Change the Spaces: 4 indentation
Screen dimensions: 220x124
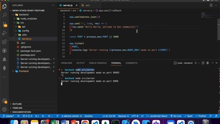pos(123,116)
